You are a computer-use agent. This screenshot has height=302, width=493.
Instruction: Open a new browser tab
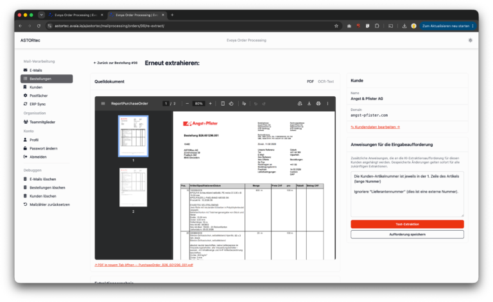pos(172,15)
